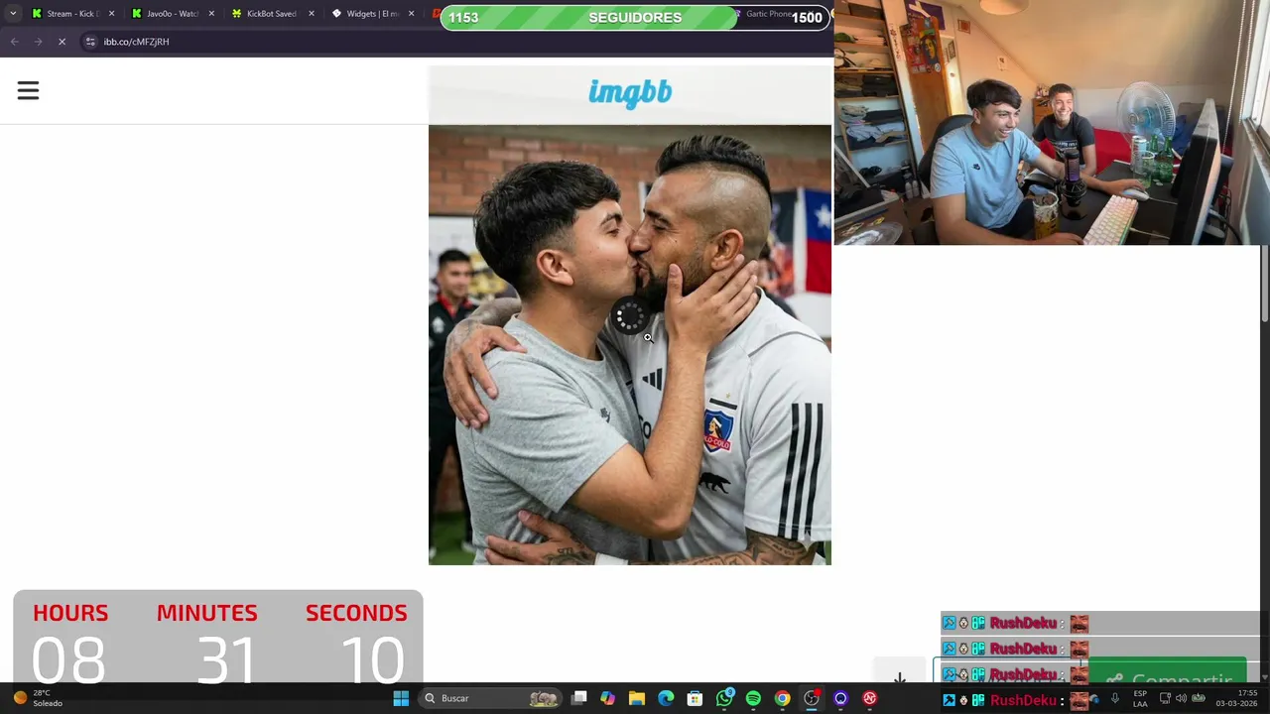The height and width of the screenshot is (714, 1270).
Task: Open the site information icon beside URL
Action: coord(90,42)
